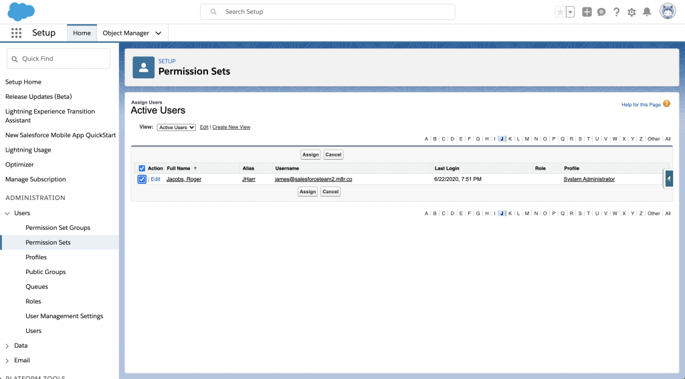Click in the Search Setup field
Viewport: 685px width, 379px height.
pyautogui.click(x=328, y=12)
